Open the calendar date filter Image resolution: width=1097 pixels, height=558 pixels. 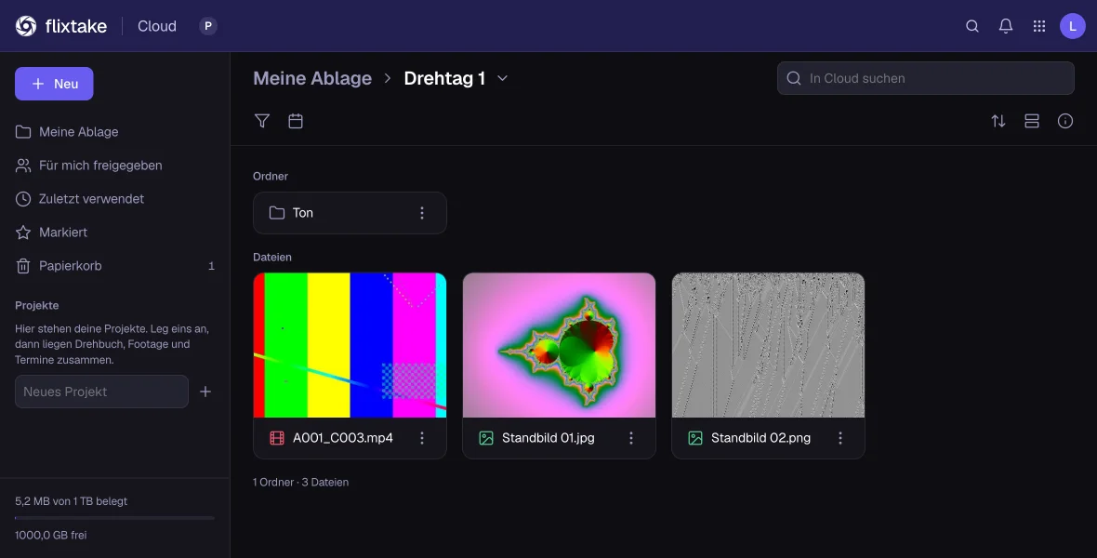[296, 121]
